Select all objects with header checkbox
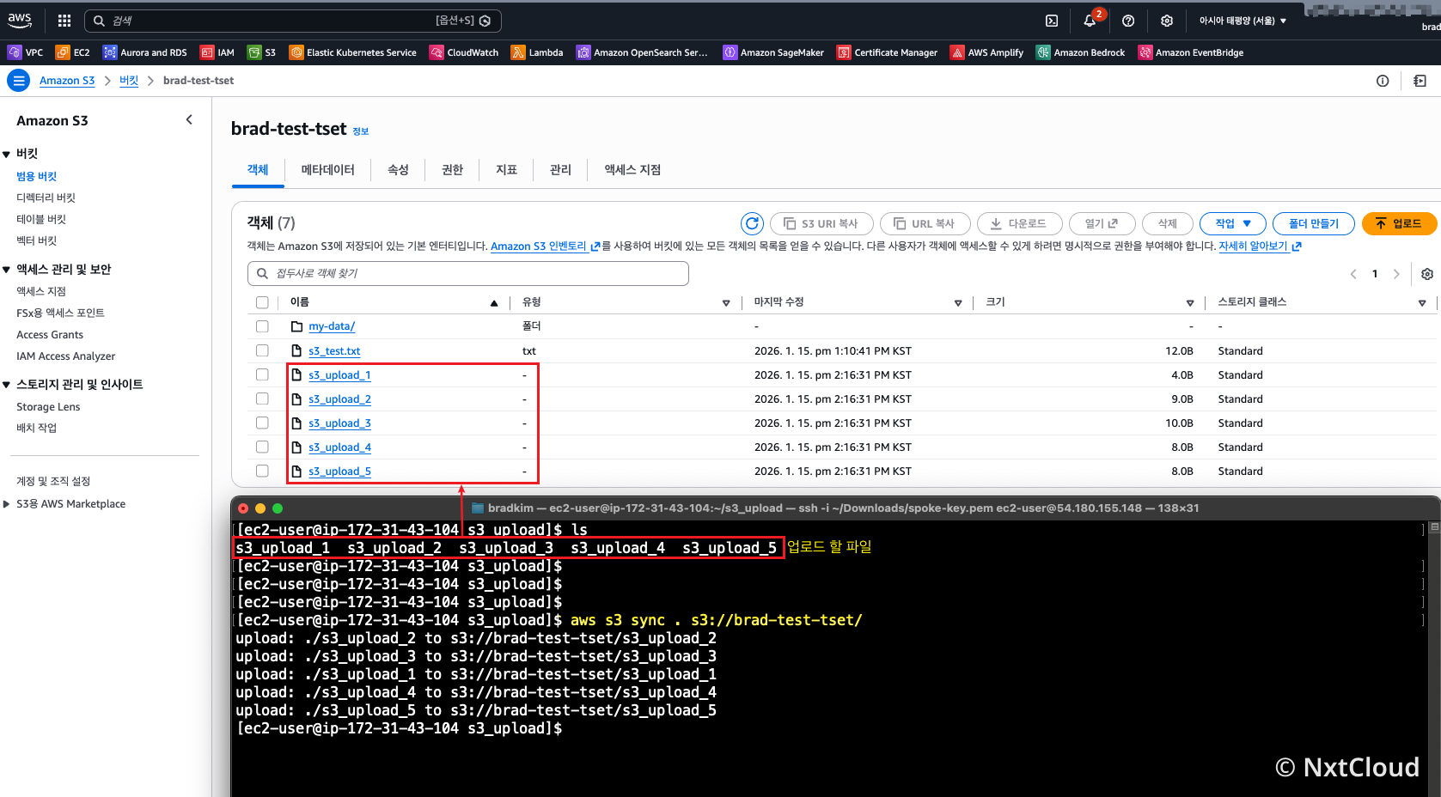1441x797 pixels. (x=262, y=302)
